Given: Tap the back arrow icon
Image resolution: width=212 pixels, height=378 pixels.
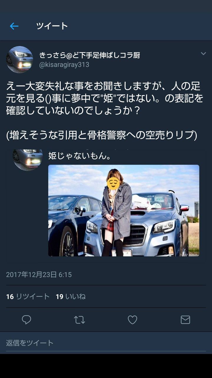Looking at the screenshot, I should coord(14,26).
